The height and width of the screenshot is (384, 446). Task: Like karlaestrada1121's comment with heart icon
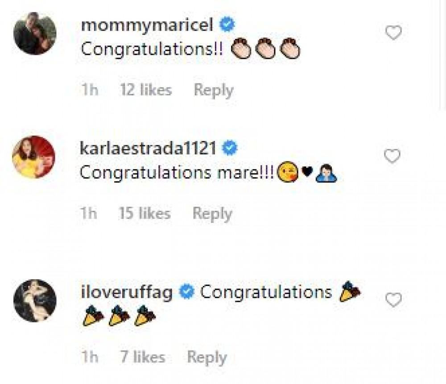(x=392, y=157)
